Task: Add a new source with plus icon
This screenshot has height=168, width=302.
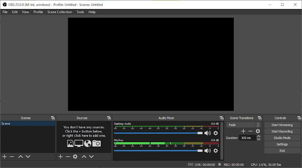Action: click(60, 157)
